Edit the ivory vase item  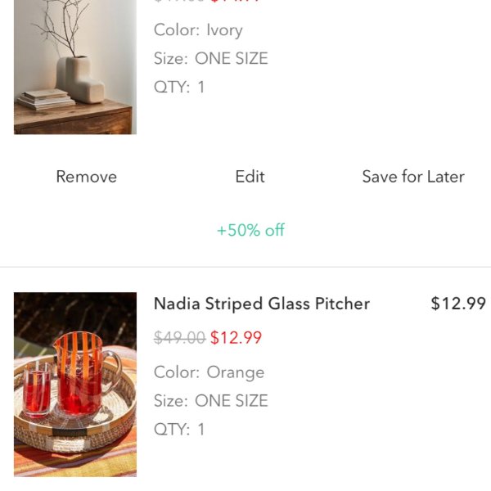tap(250, 177)
